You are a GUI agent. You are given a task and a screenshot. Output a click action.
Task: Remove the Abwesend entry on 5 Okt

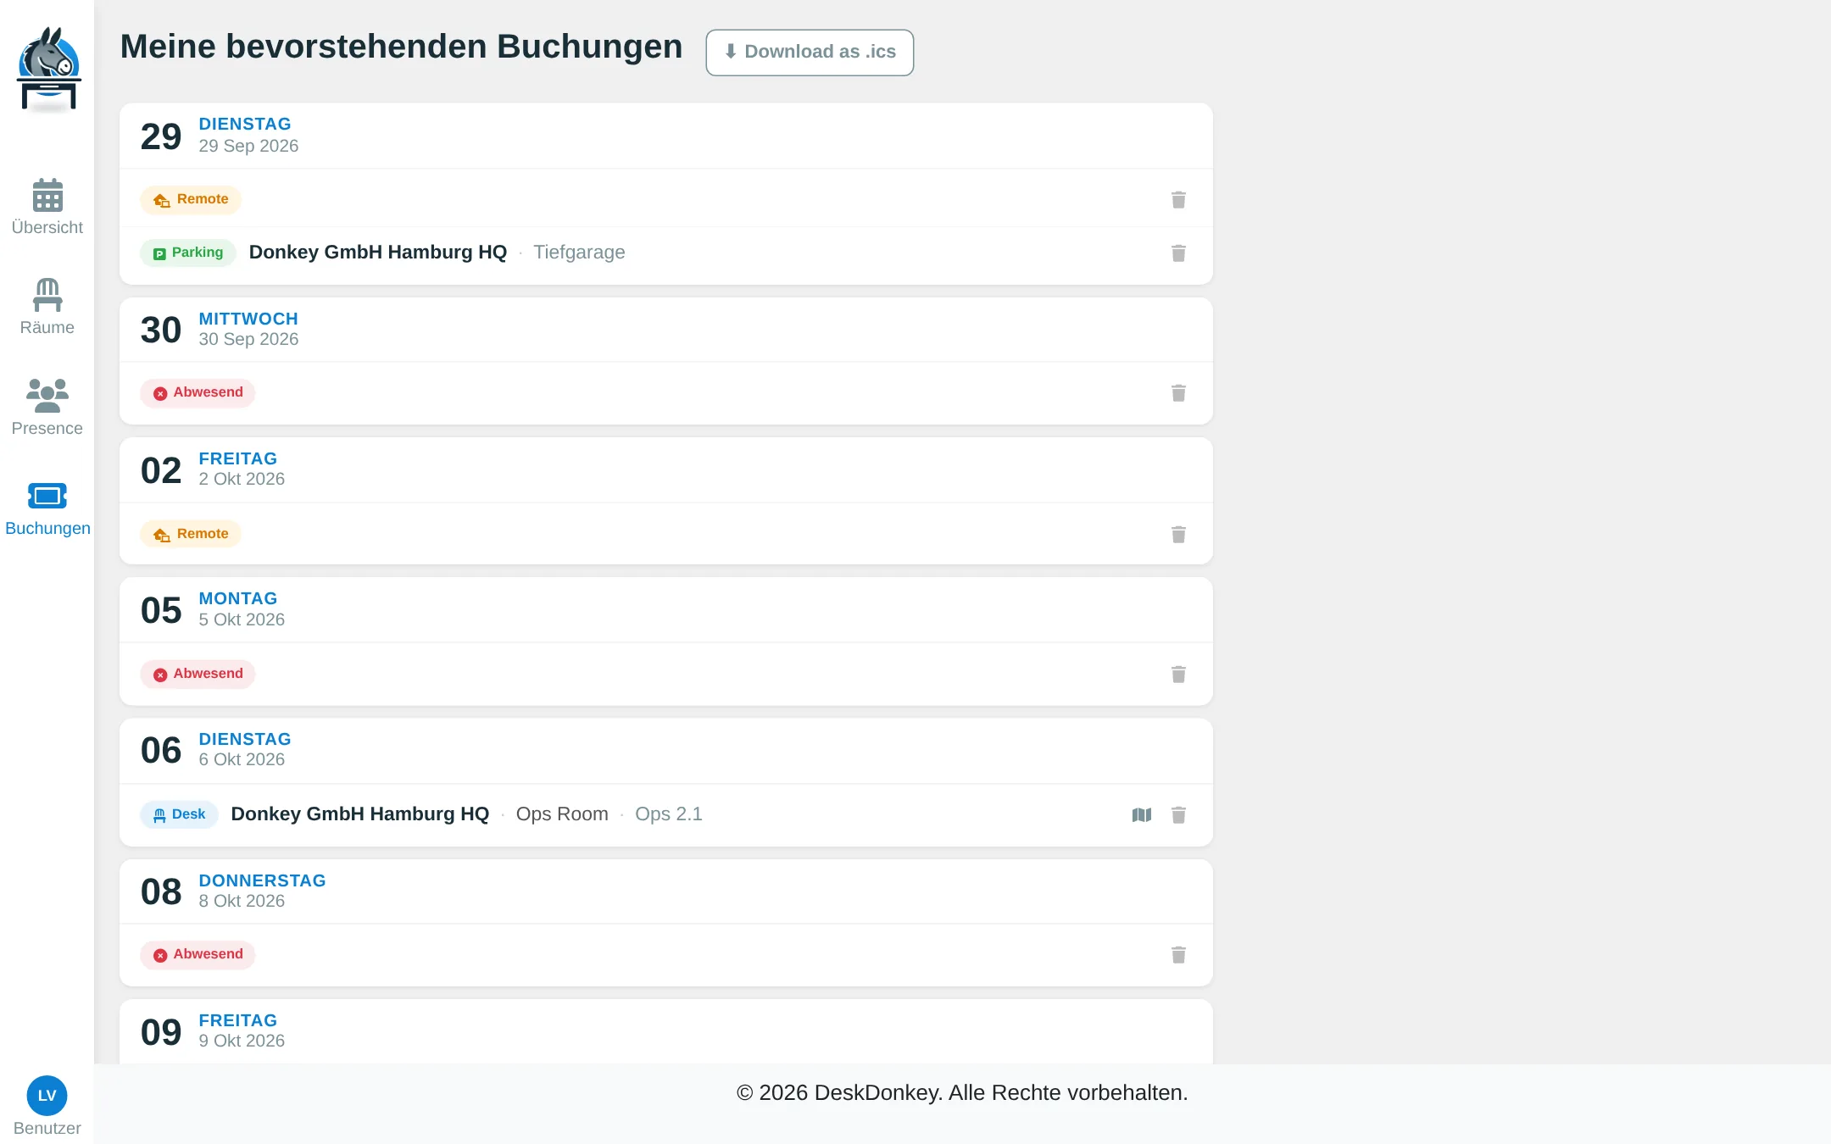pos(1178,674)
